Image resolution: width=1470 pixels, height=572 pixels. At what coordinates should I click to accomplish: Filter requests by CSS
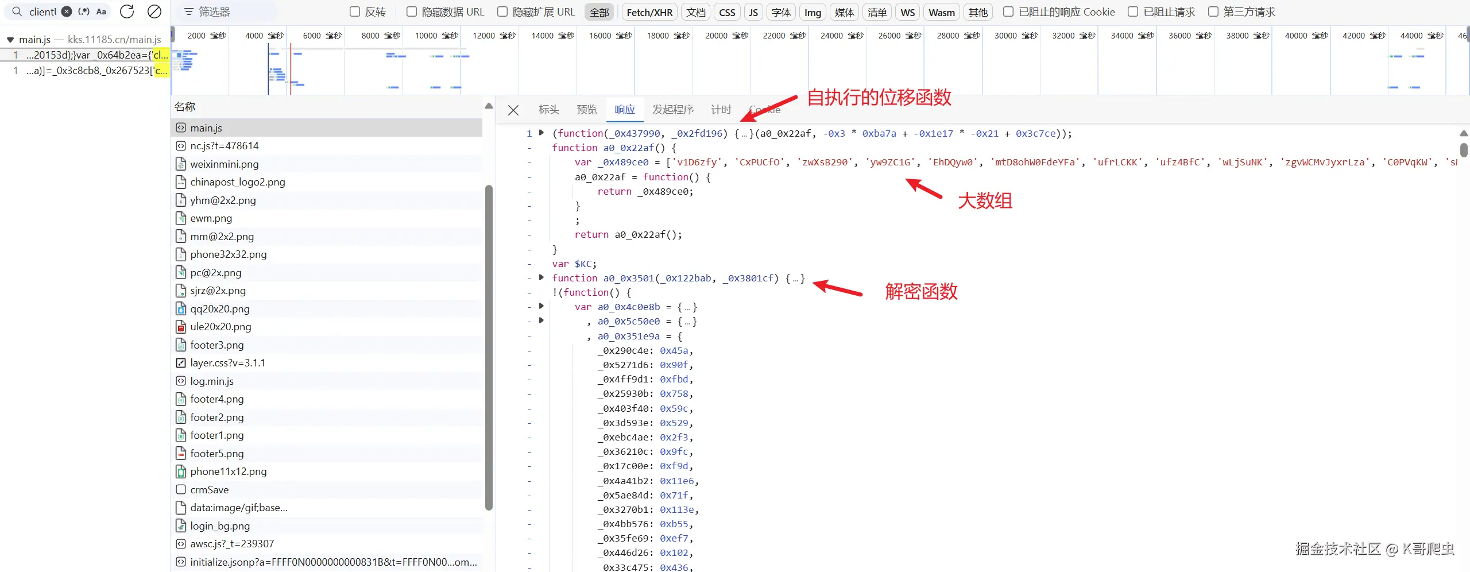click(x=727, y=12)
